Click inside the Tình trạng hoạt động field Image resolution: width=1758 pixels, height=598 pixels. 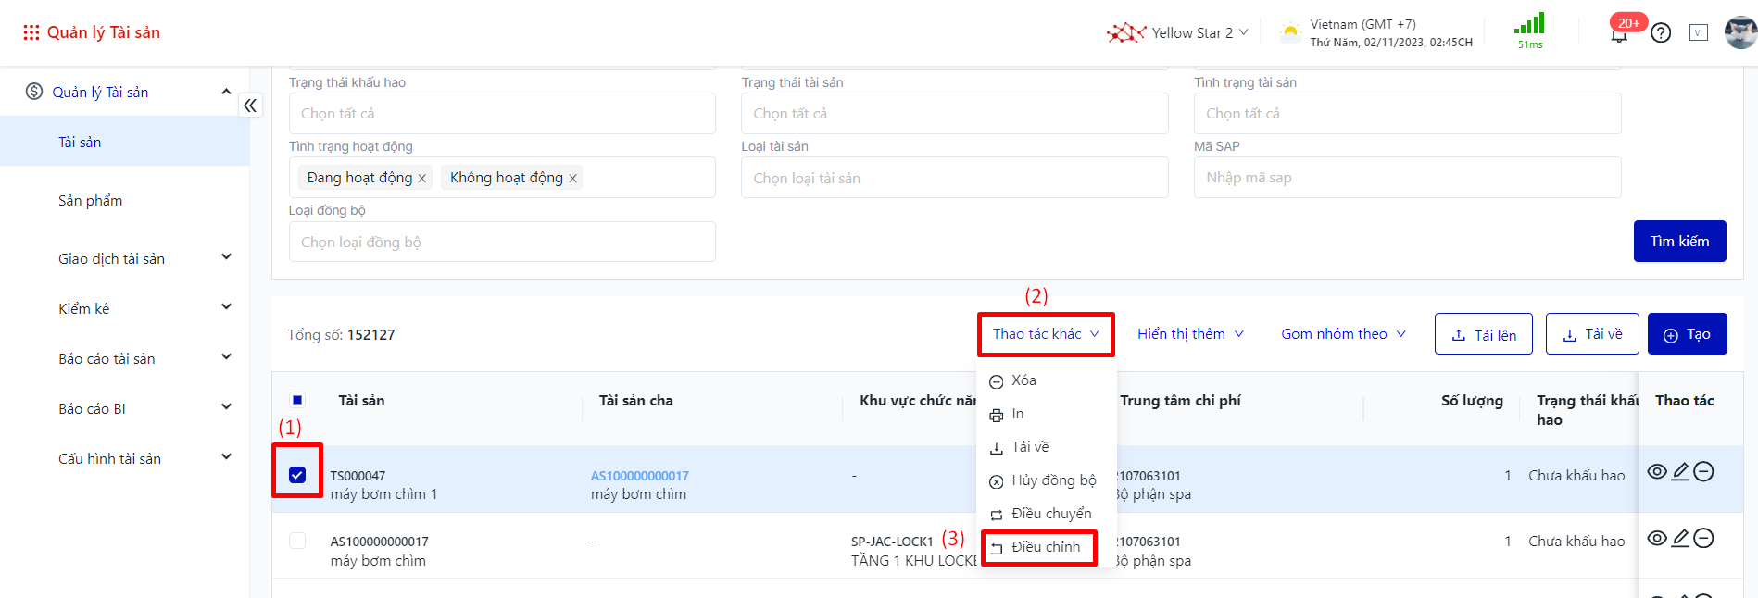pos(502,178)
